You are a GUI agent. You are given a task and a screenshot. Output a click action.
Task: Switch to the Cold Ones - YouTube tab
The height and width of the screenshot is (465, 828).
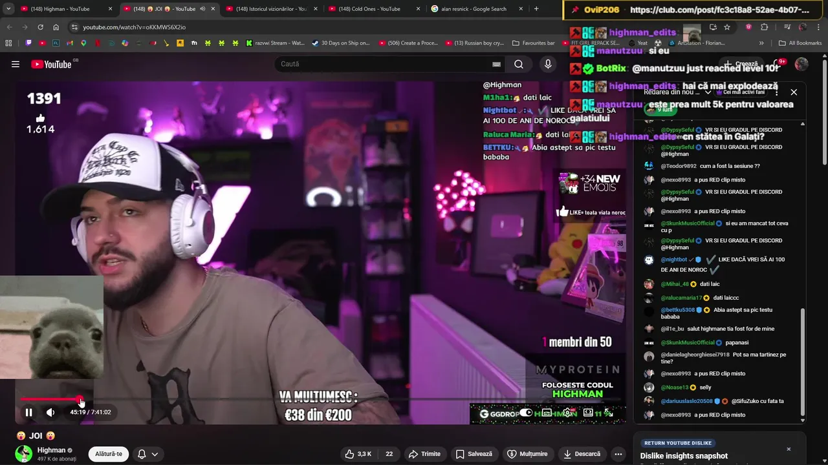point(373,9)
